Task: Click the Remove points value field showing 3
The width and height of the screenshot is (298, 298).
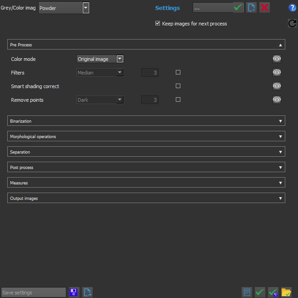Action: [150, 100]
